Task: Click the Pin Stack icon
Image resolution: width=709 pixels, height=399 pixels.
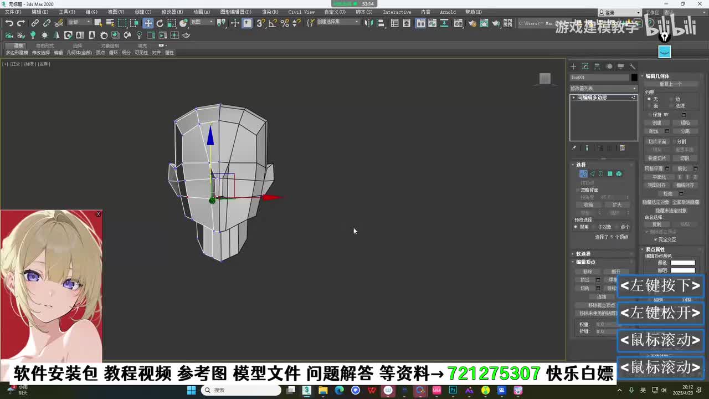Action: [574, 148]
